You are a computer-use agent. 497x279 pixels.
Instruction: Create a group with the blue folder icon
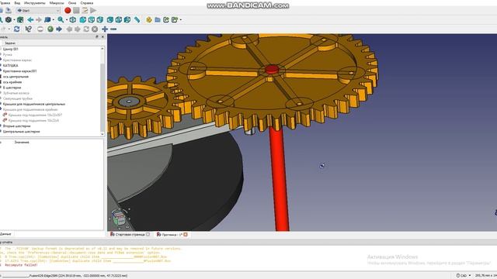click(x=158, y=19)
